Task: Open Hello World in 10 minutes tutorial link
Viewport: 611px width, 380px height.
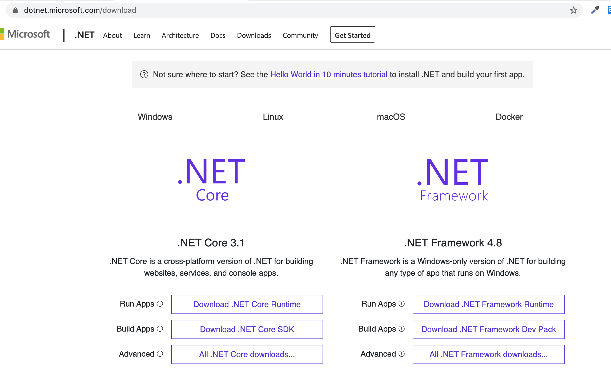Action: 329,75
